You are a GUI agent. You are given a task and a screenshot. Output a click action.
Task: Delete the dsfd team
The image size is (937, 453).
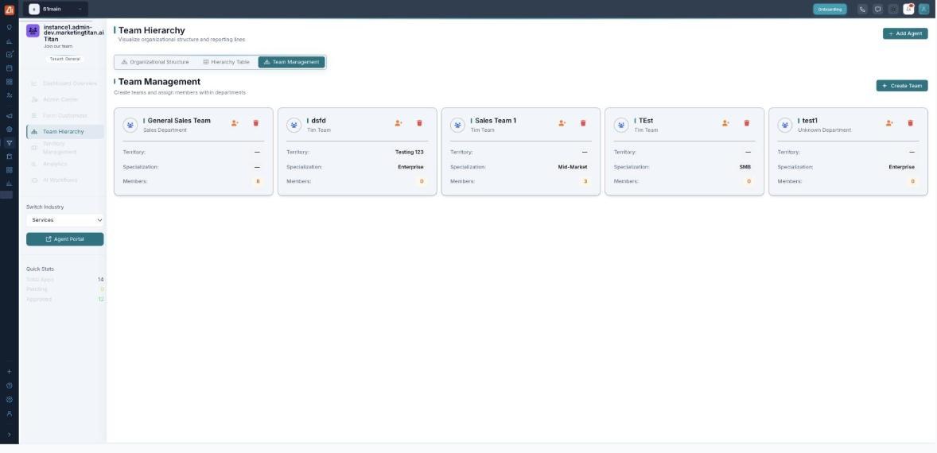(419, 123)
